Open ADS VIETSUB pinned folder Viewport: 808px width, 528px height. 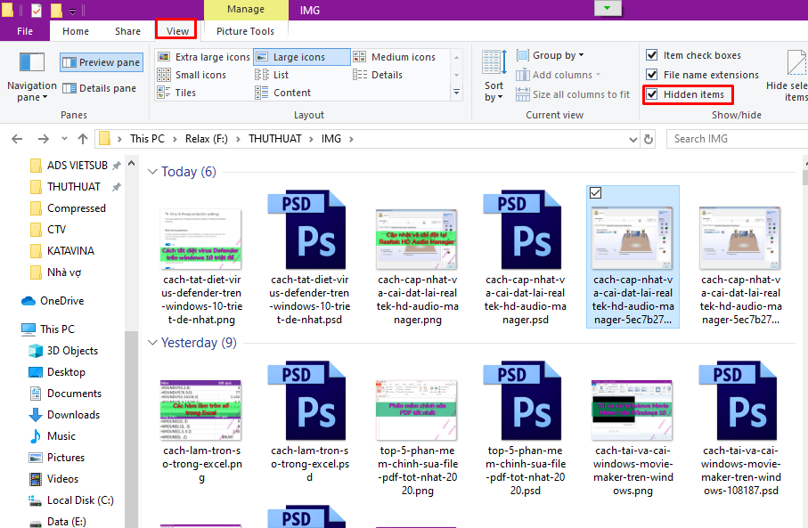pyautogui.click(x=78, y=166)
